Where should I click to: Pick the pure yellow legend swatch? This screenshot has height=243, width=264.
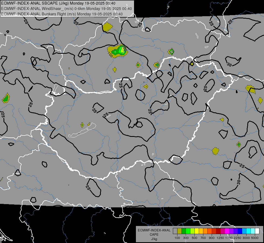(197, 231)
